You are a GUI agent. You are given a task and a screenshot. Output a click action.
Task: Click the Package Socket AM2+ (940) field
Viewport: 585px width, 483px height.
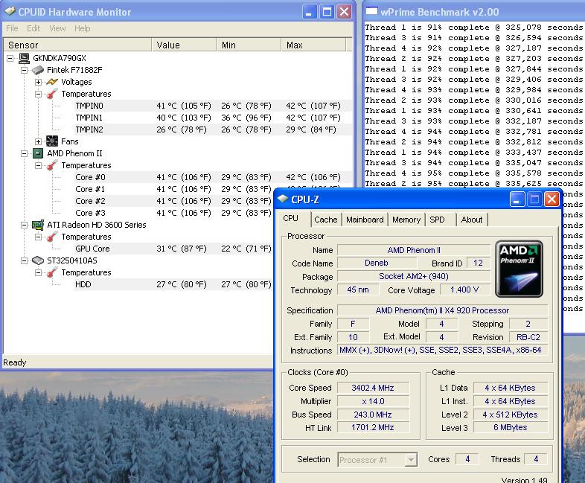point(413,276)
